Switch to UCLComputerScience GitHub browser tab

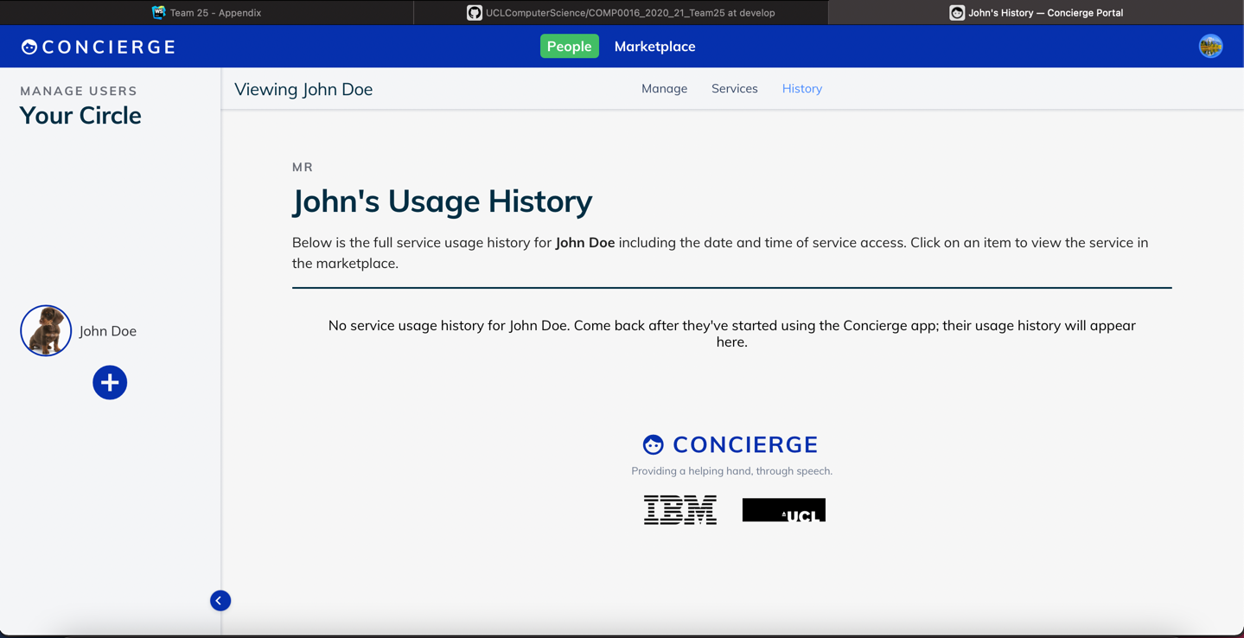pyautogui.click(x=621, y=12)
